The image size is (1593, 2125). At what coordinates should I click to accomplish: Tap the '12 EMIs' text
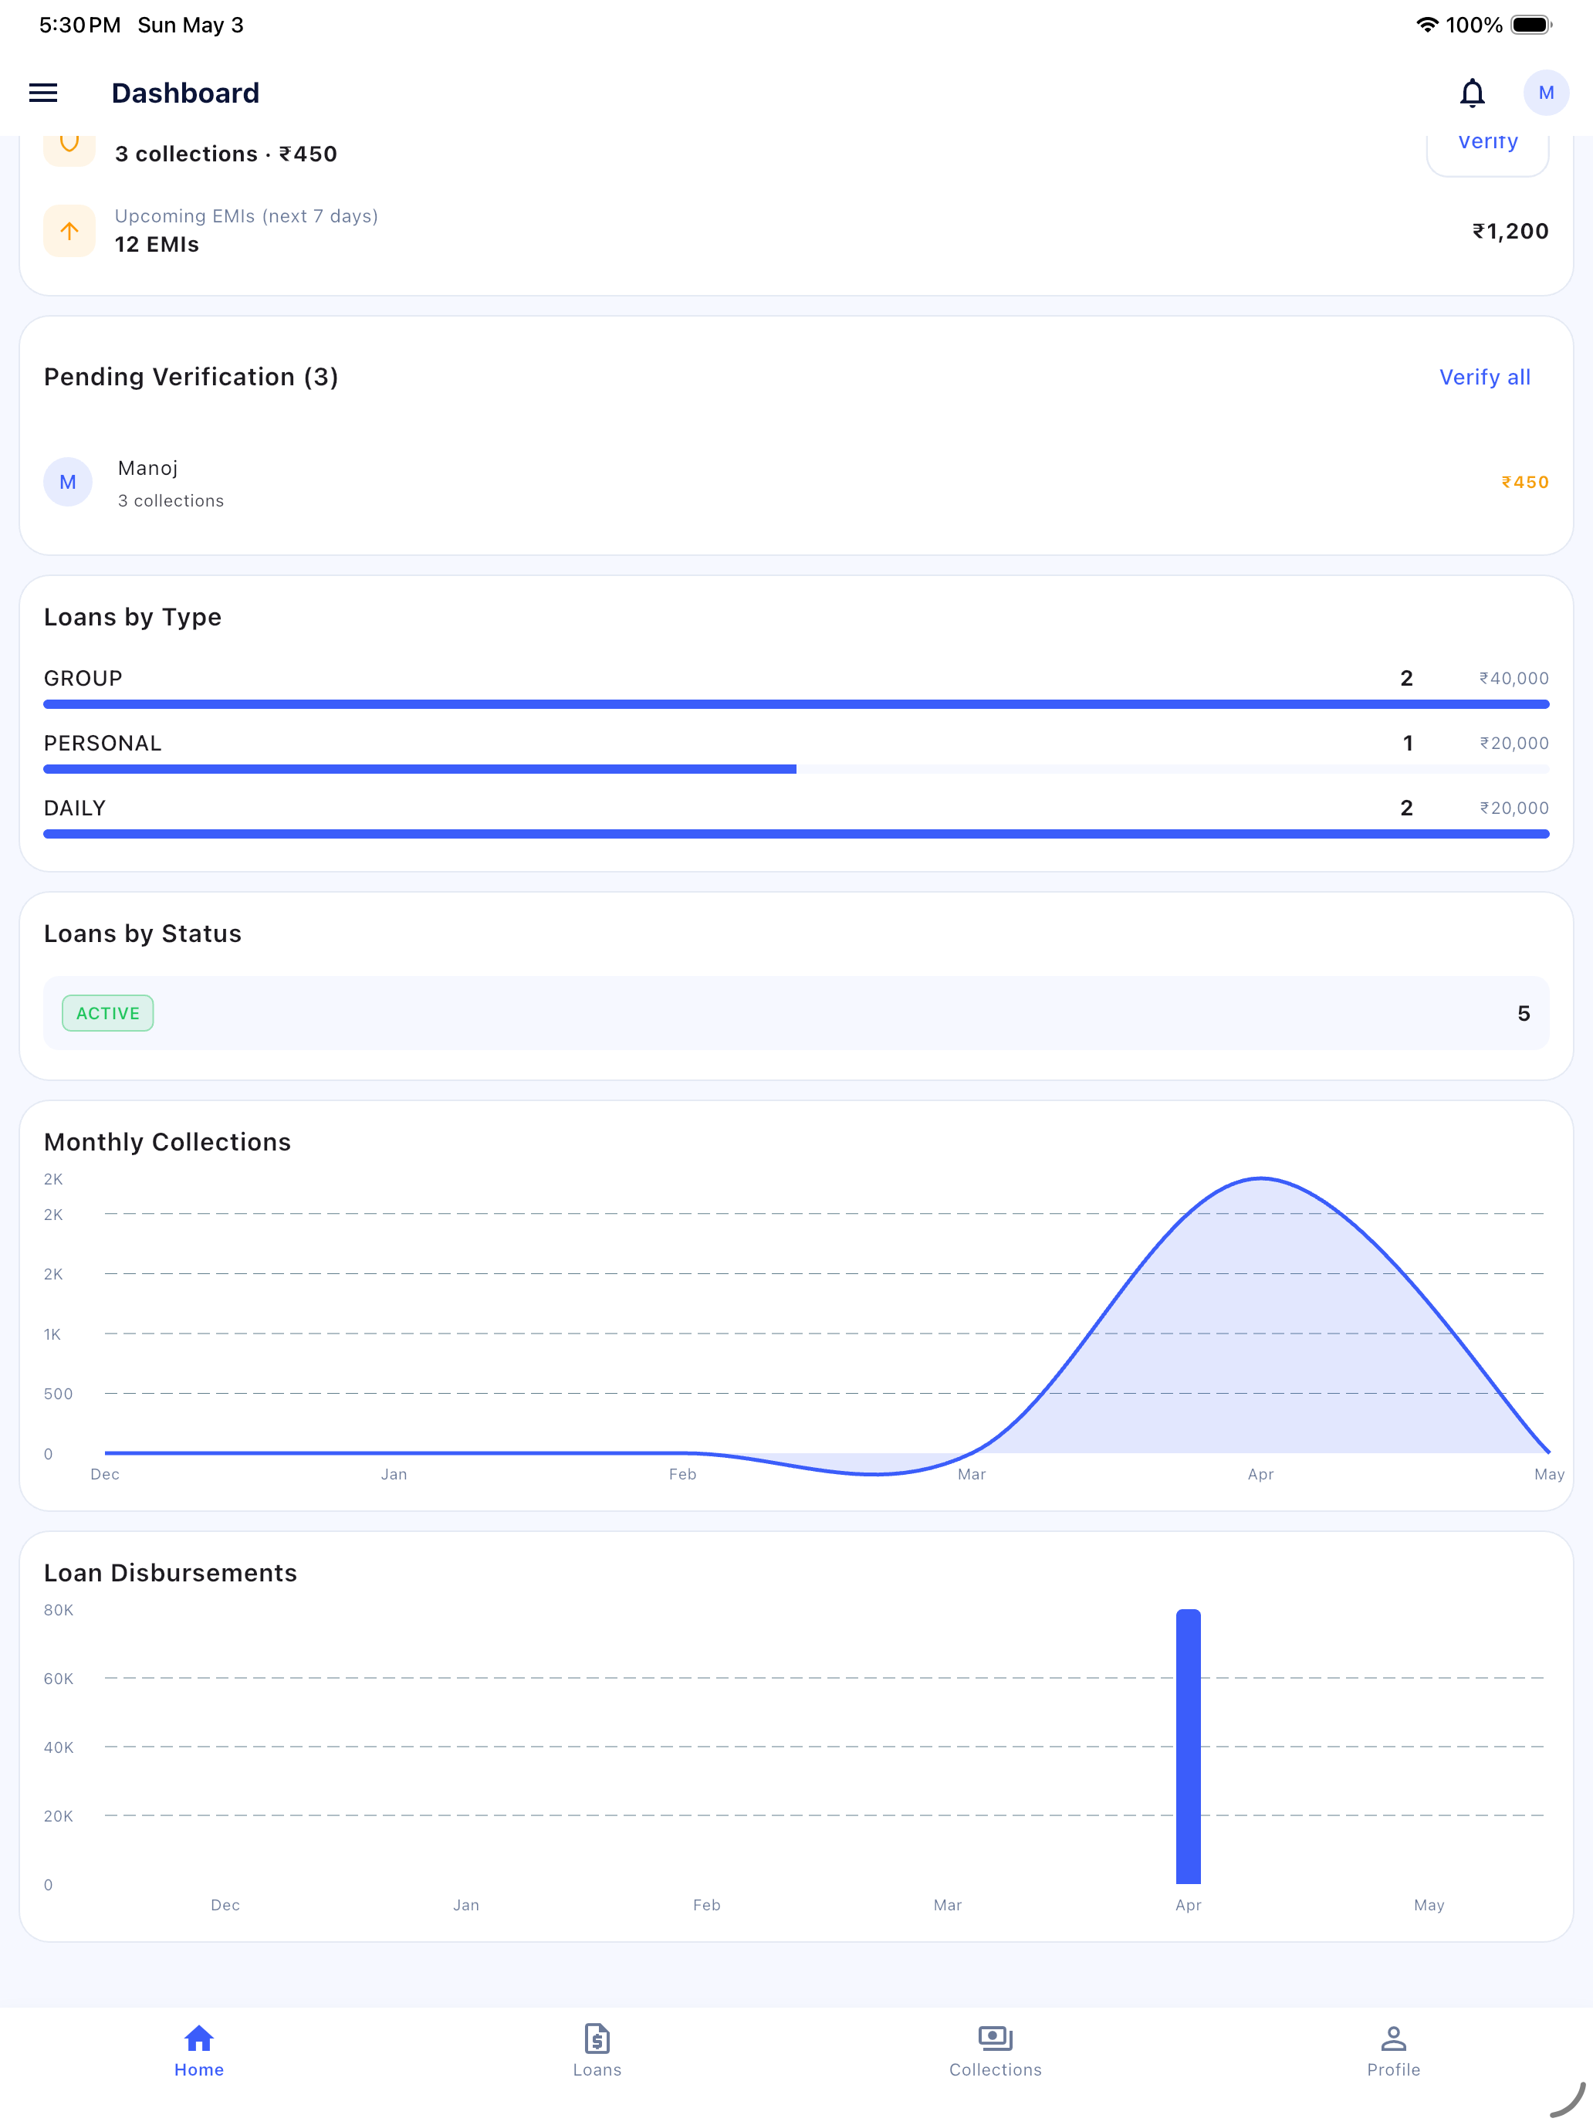[x=157, y=244]
